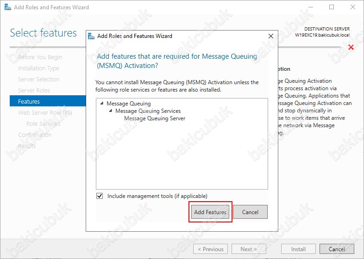
Task: Maximize the main wizard window
Action: tap(332, 7)
